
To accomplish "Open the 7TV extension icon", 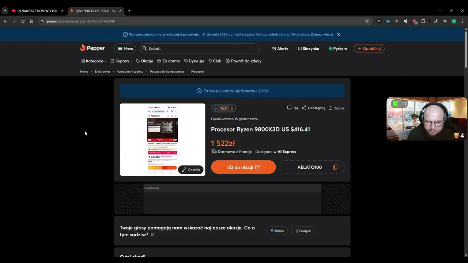I will pos(388,21).
